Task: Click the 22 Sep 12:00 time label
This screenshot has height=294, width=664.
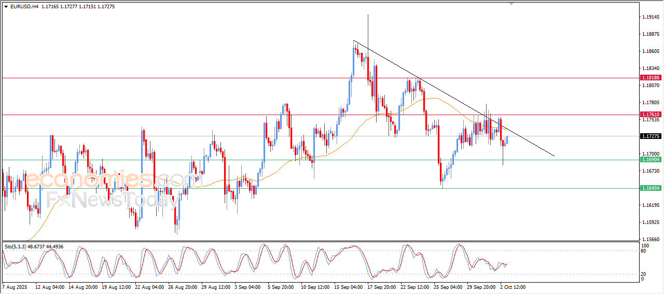Action: tap(415, 287)
